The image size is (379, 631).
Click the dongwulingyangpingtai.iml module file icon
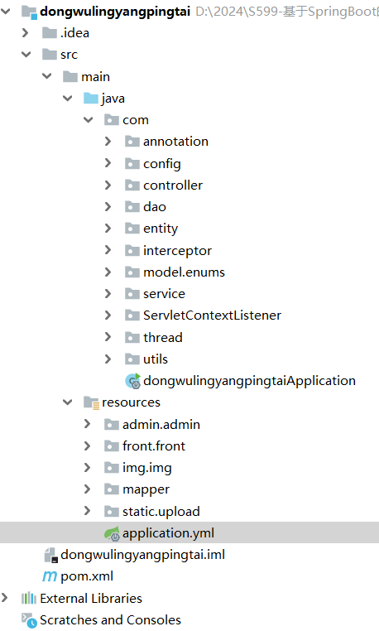[x=50, y=555]
